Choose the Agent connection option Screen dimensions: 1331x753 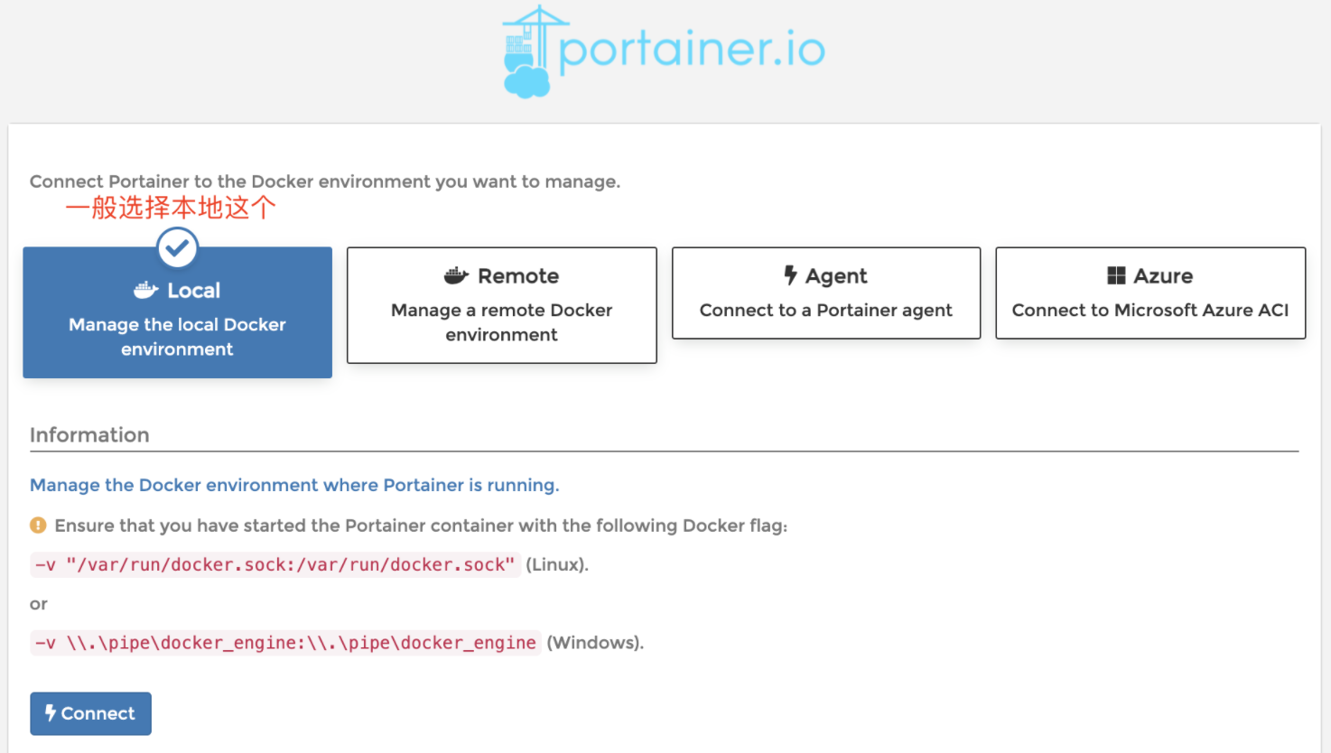[x=826, y=293]
